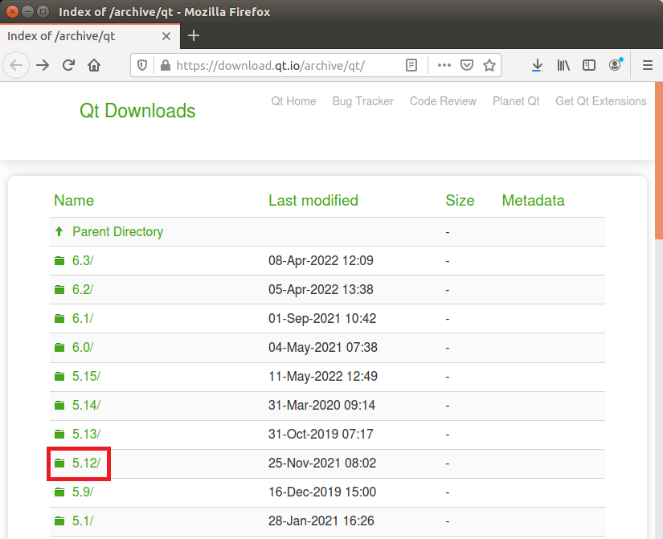Open page actions three-dot menu

pos(444,65)
